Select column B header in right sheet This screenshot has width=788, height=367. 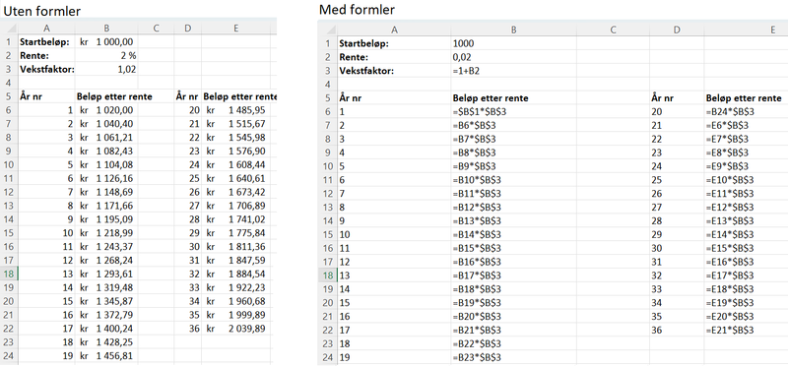[513, 31]
